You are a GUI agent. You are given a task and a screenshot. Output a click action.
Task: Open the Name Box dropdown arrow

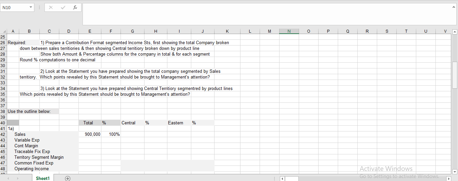coord(31,7)
